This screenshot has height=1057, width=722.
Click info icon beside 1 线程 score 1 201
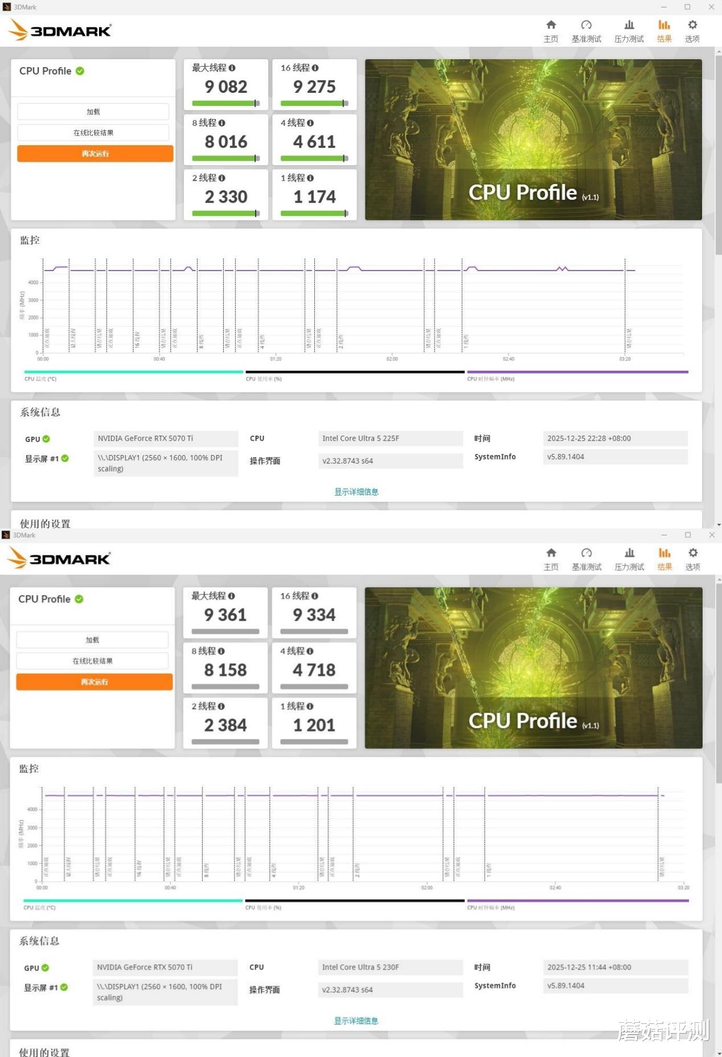(310, 706)
